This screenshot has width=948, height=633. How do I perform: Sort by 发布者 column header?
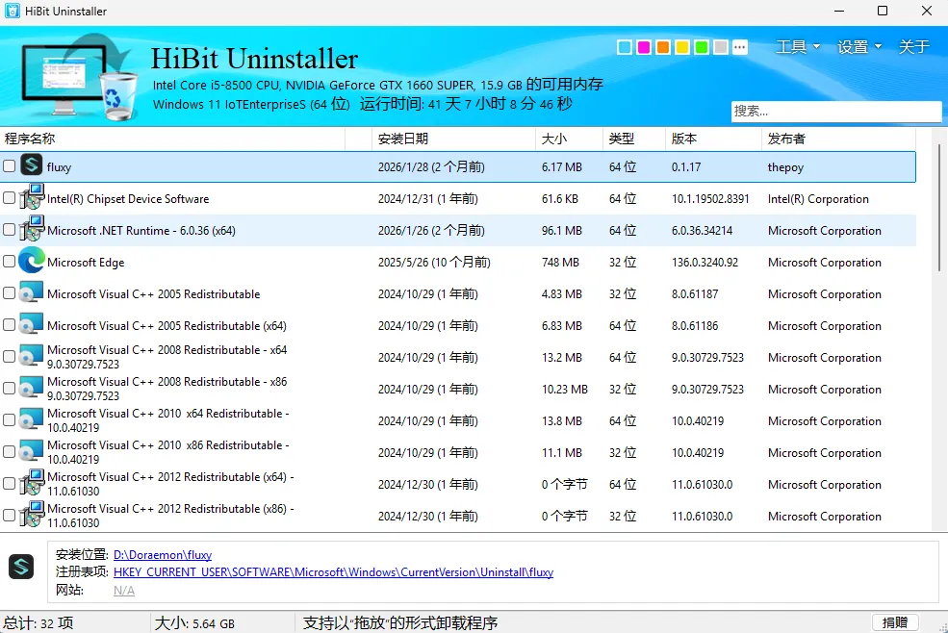pos(838,139)
